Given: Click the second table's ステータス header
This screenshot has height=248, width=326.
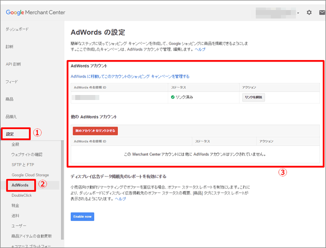Looking at the screenshot, I should [x=203, y=141].
